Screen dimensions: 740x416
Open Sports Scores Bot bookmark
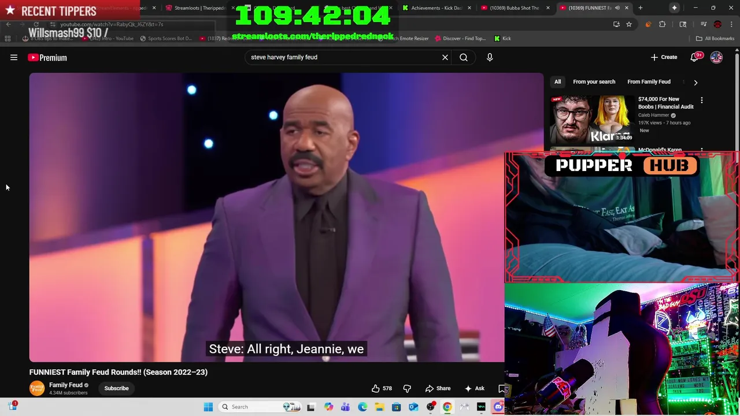coord(165,38)
